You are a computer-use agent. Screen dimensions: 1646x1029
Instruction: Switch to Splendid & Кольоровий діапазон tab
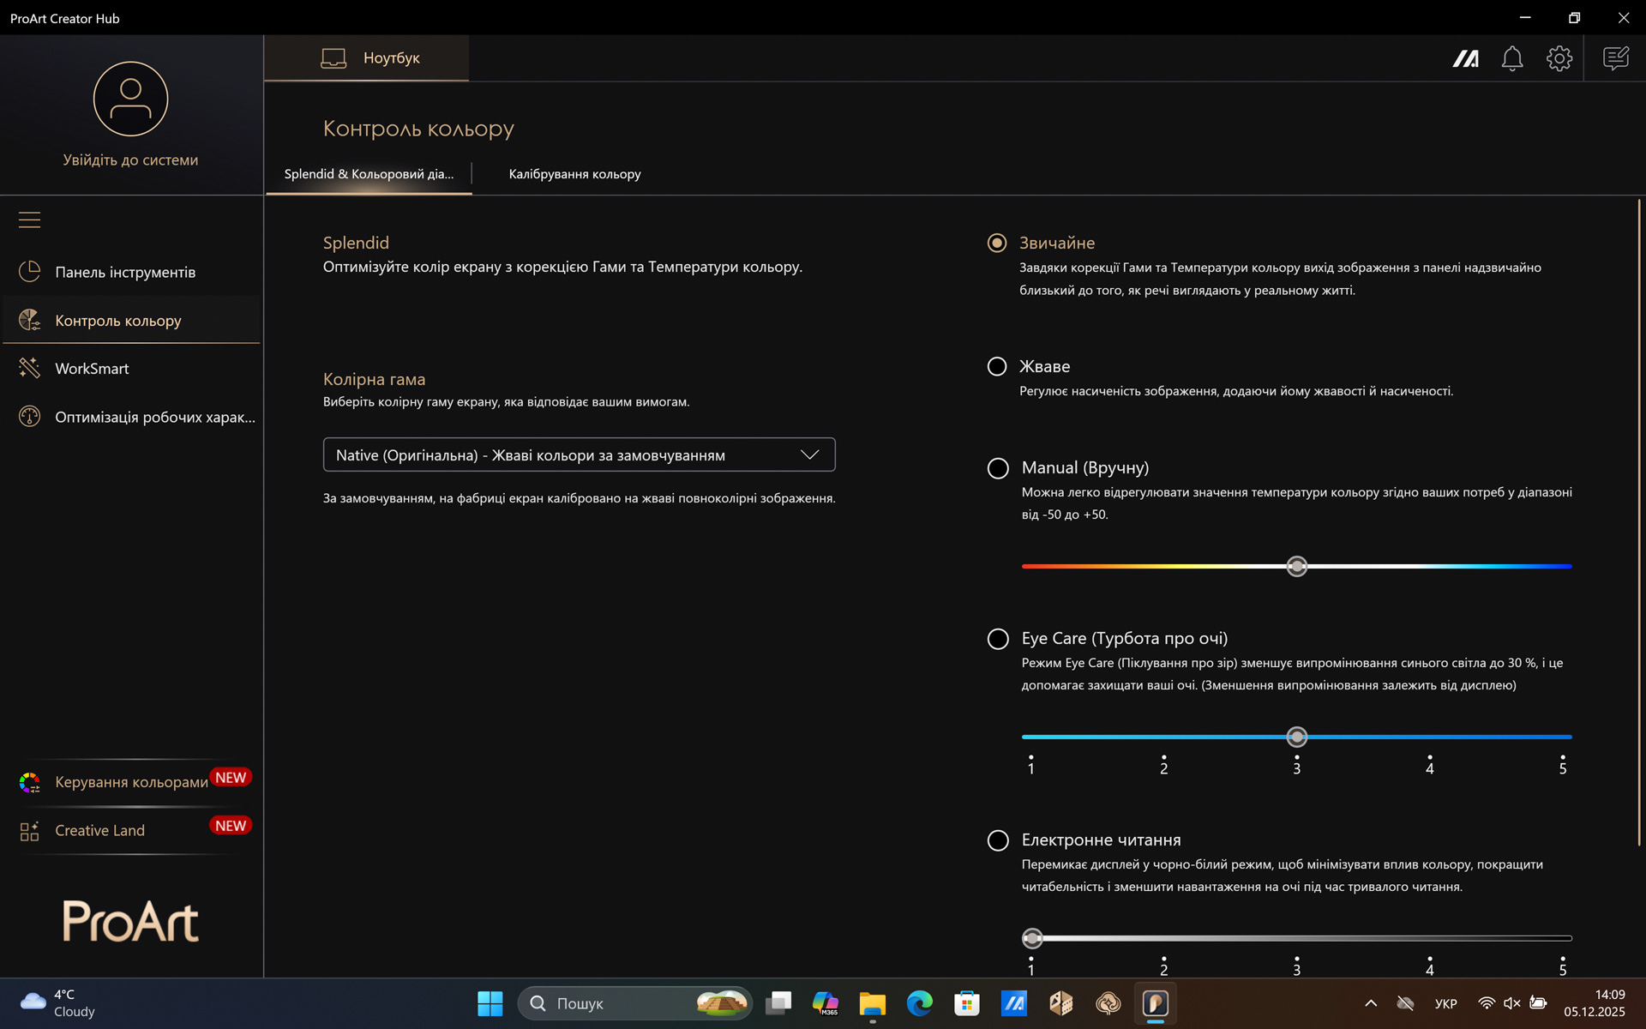[x=369, y=174]
